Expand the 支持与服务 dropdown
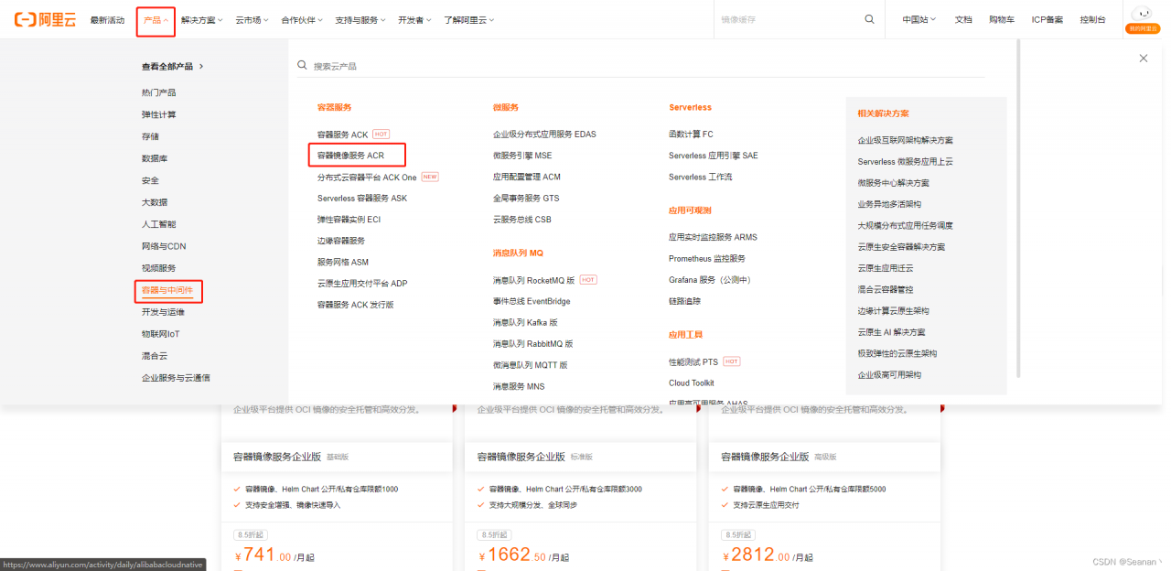 tap(360, 20)
